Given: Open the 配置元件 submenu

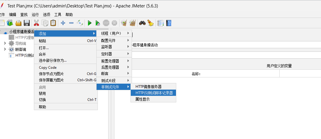Looking at the screenshot, I should (114, 40).
